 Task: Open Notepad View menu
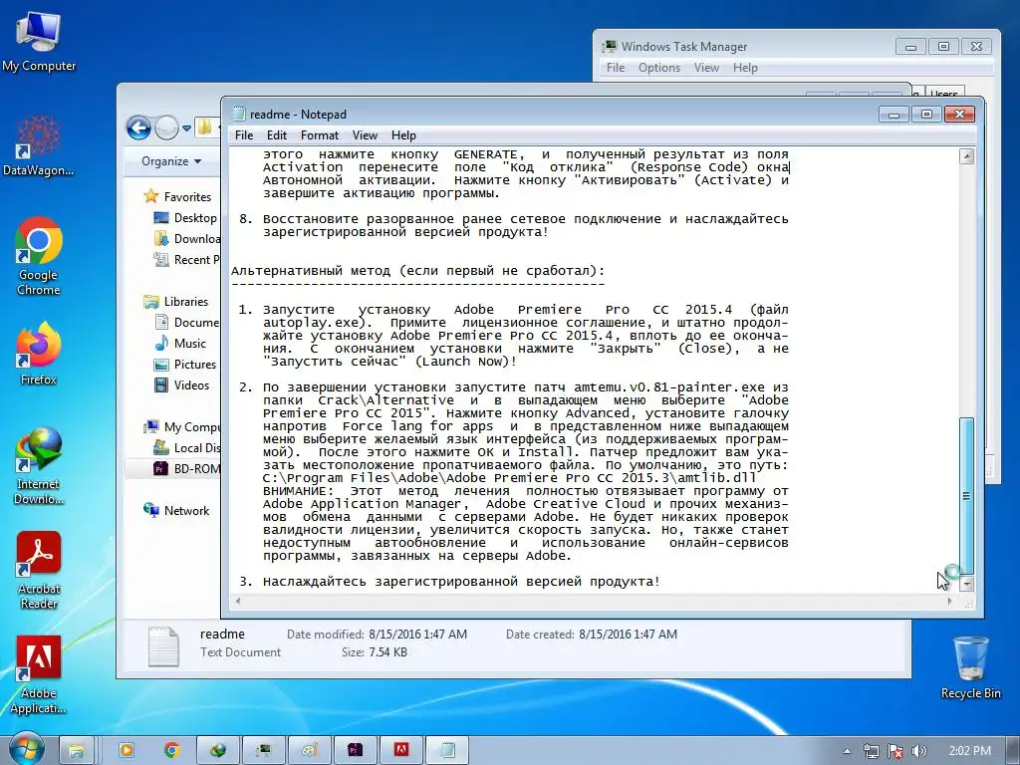coord(365,135)
